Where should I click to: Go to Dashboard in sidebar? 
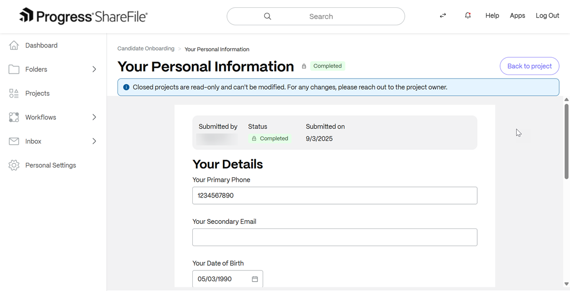41,45
